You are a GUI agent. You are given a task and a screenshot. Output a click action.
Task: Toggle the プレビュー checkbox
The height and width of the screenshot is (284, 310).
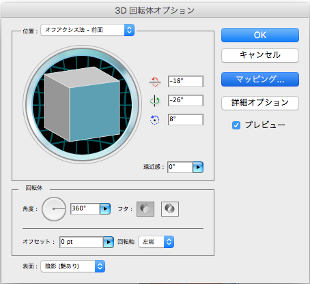tap(236, 125)
